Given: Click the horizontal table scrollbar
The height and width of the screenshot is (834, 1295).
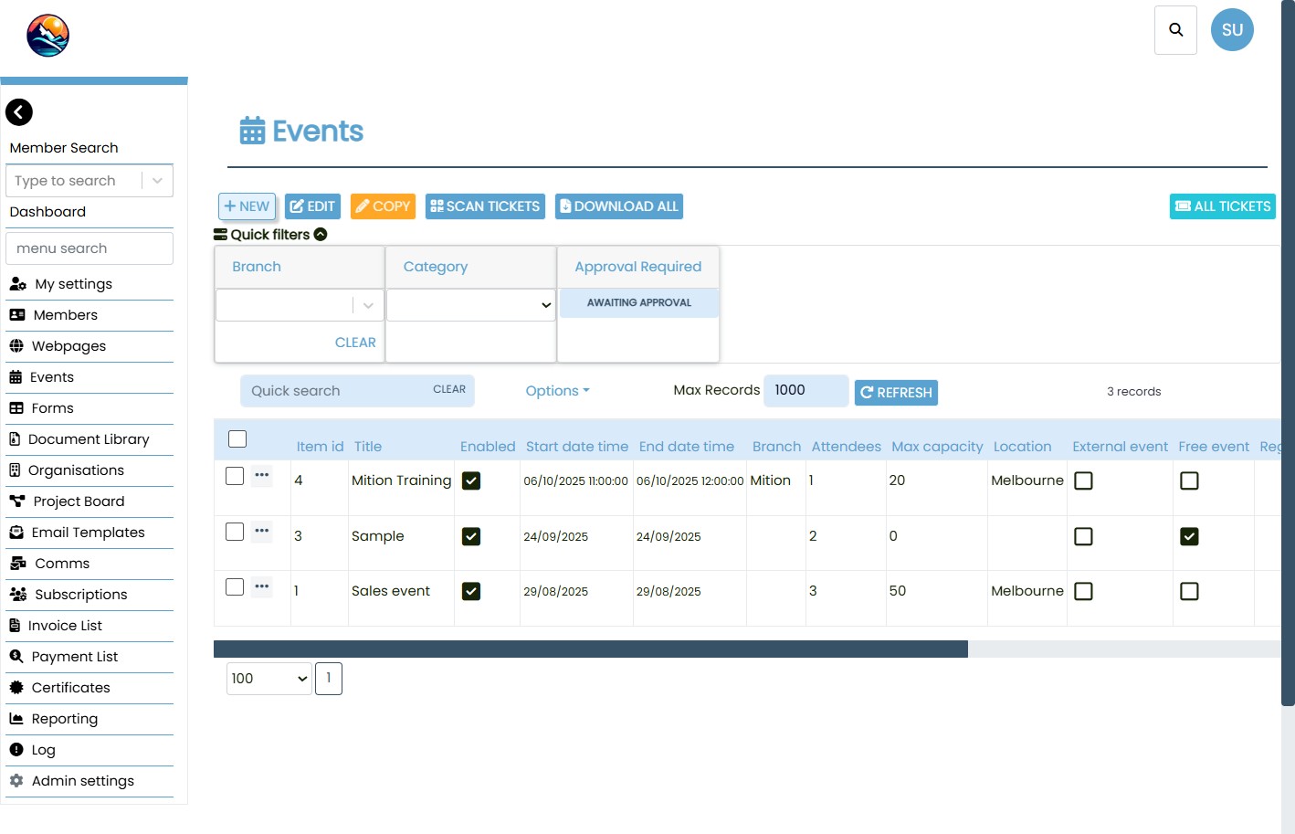Looking at the screenshot, I should 590,649.
